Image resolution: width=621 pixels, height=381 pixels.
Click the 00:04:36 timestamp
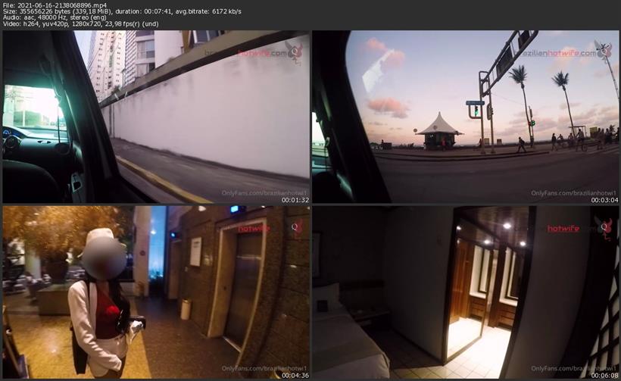(x=295, y=375)
